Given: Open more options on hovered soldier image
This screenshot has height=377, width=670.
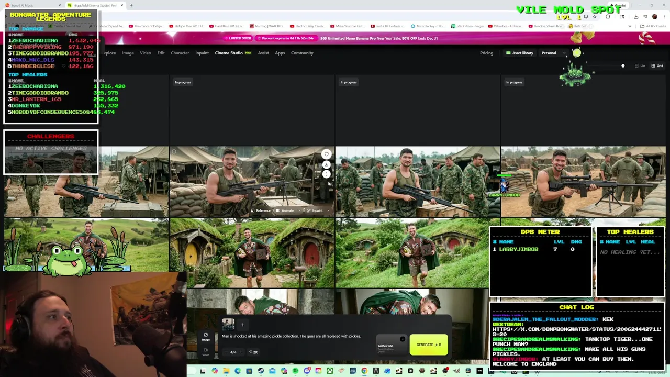Looking at the screenshot, I should point(327,174).
